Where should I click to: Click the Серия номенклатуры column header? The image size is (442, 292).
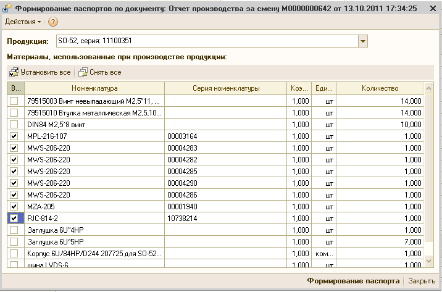click(226, 88)
